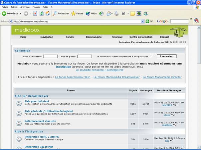The height and width of the screenshot is (150, 201).
Task: Open Favoris star toolbar button
Action: click(x=77, y=13)
